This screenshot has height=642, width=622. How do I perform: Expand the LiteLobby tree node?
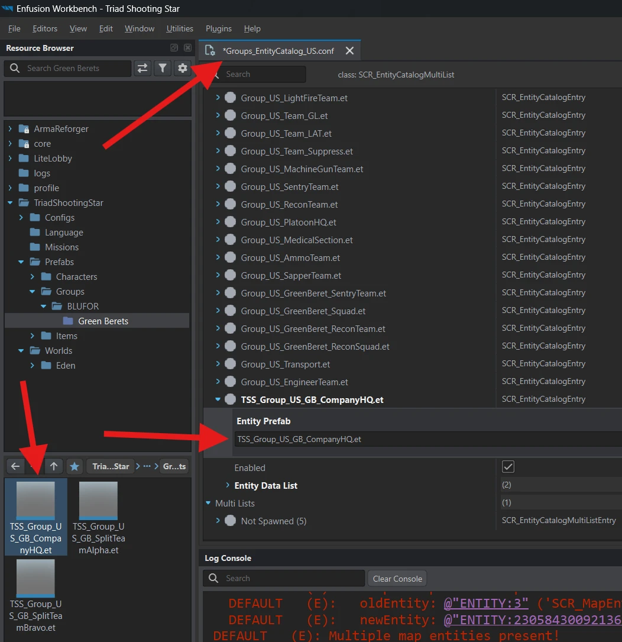[x=10, y=158]
